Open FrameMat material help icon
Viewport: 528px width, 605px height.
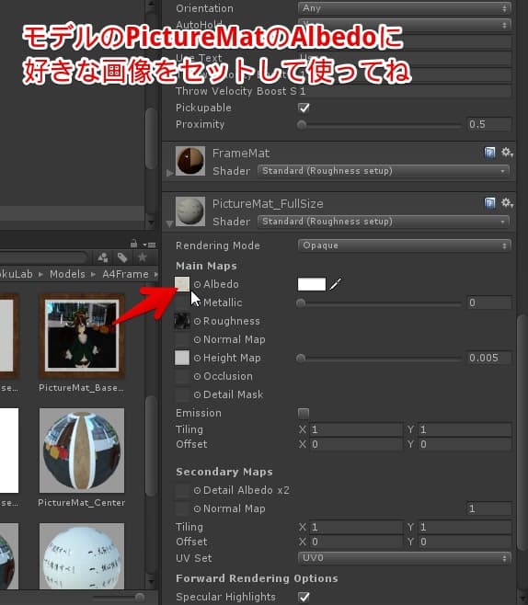coord(489,153)
